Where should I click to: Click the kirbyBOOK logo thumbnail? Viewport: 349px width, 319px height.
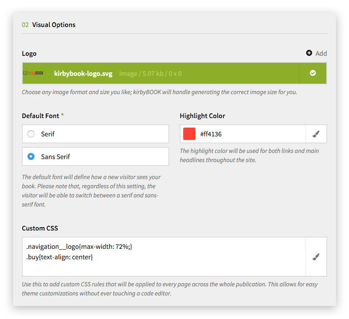point(34,73)
